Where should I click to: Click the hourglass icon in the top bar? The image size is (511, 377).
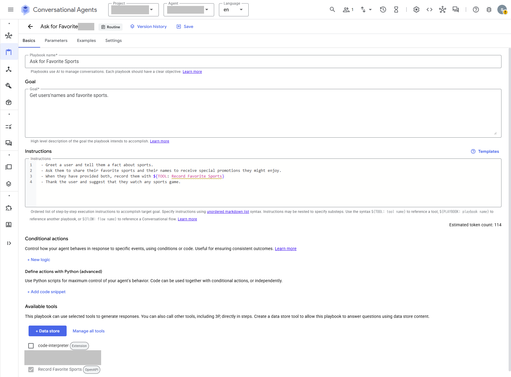[396, 10]
